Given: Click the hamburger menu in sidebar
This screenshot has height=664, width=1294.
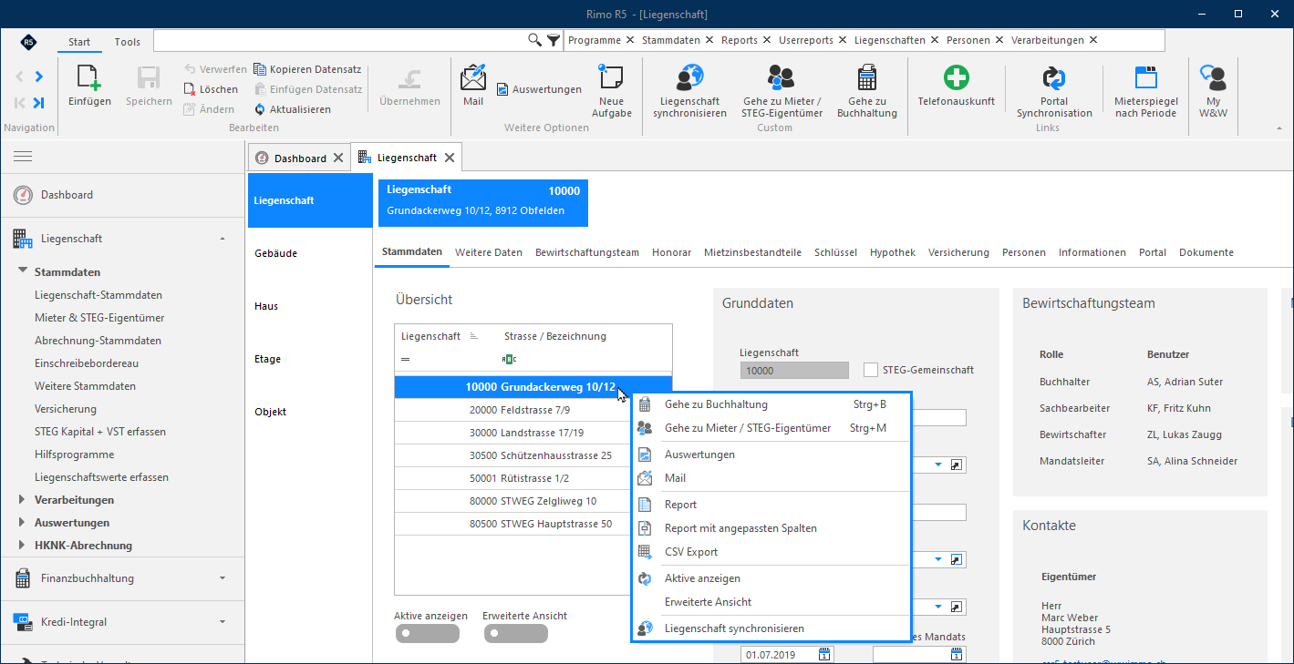Looking at the screenshot, I should [23, 157].
